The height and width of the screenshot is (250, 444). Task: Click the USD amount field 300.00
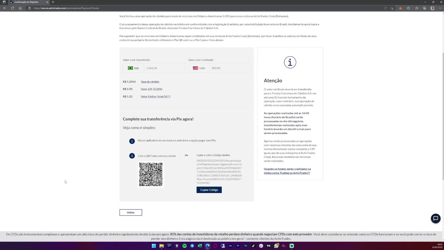[x=230, y=68]
